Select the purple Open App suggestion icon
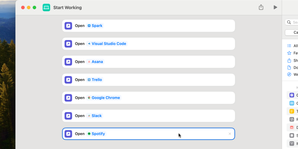The width and height of the screenshot is (298, 149). (x=292, y=95)
